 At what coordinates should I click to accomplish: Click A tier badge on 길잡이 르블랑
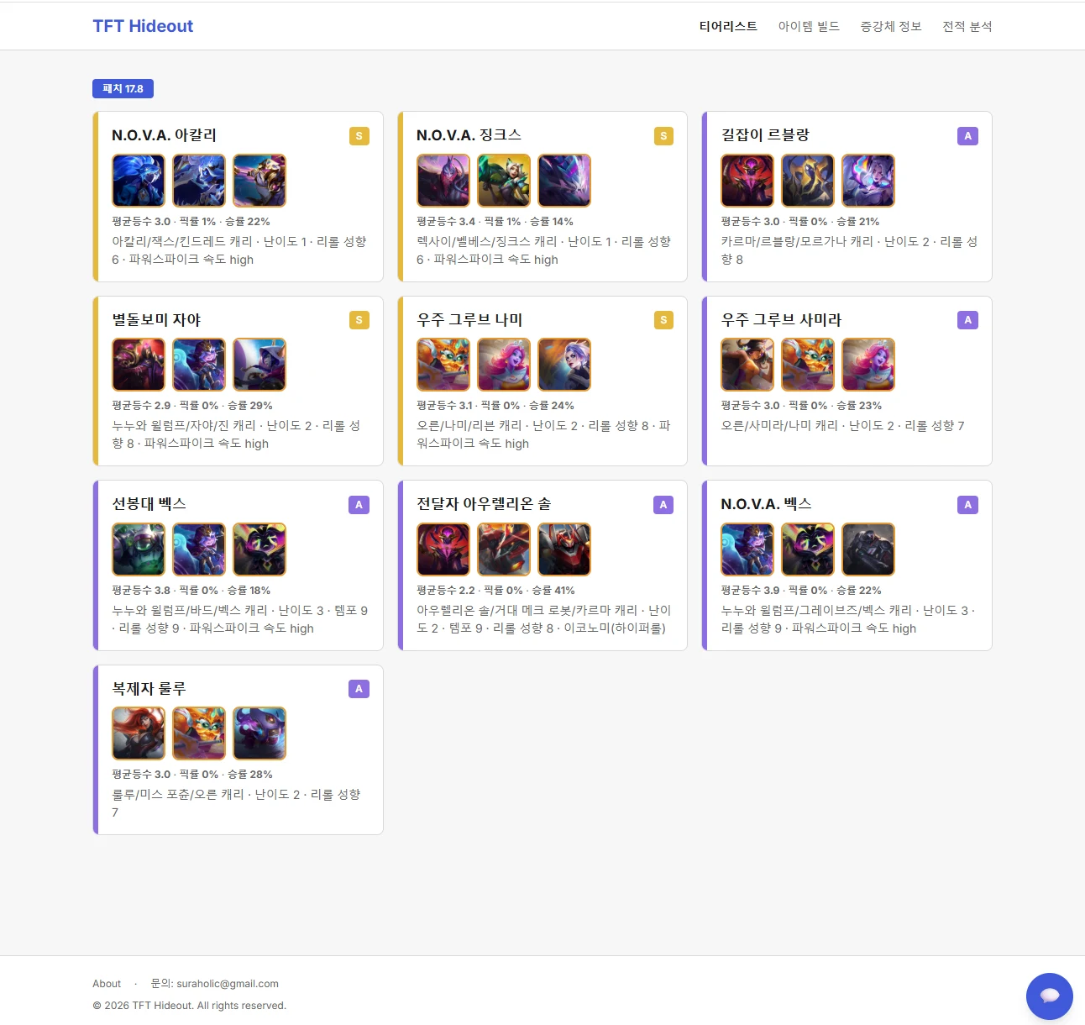968,136
